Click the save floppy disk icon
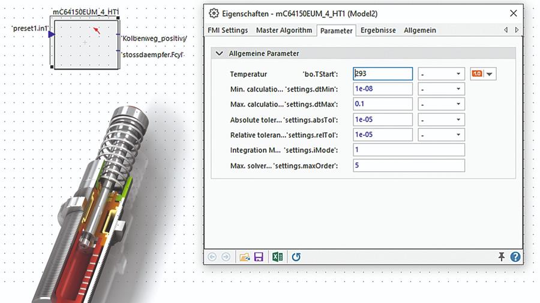Viewport: 540px width, 303px height. pos(259,257)
